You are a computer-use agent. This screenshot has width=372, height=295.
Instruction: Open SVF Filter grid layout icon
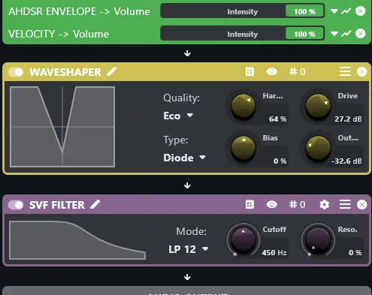click(250, 205)
